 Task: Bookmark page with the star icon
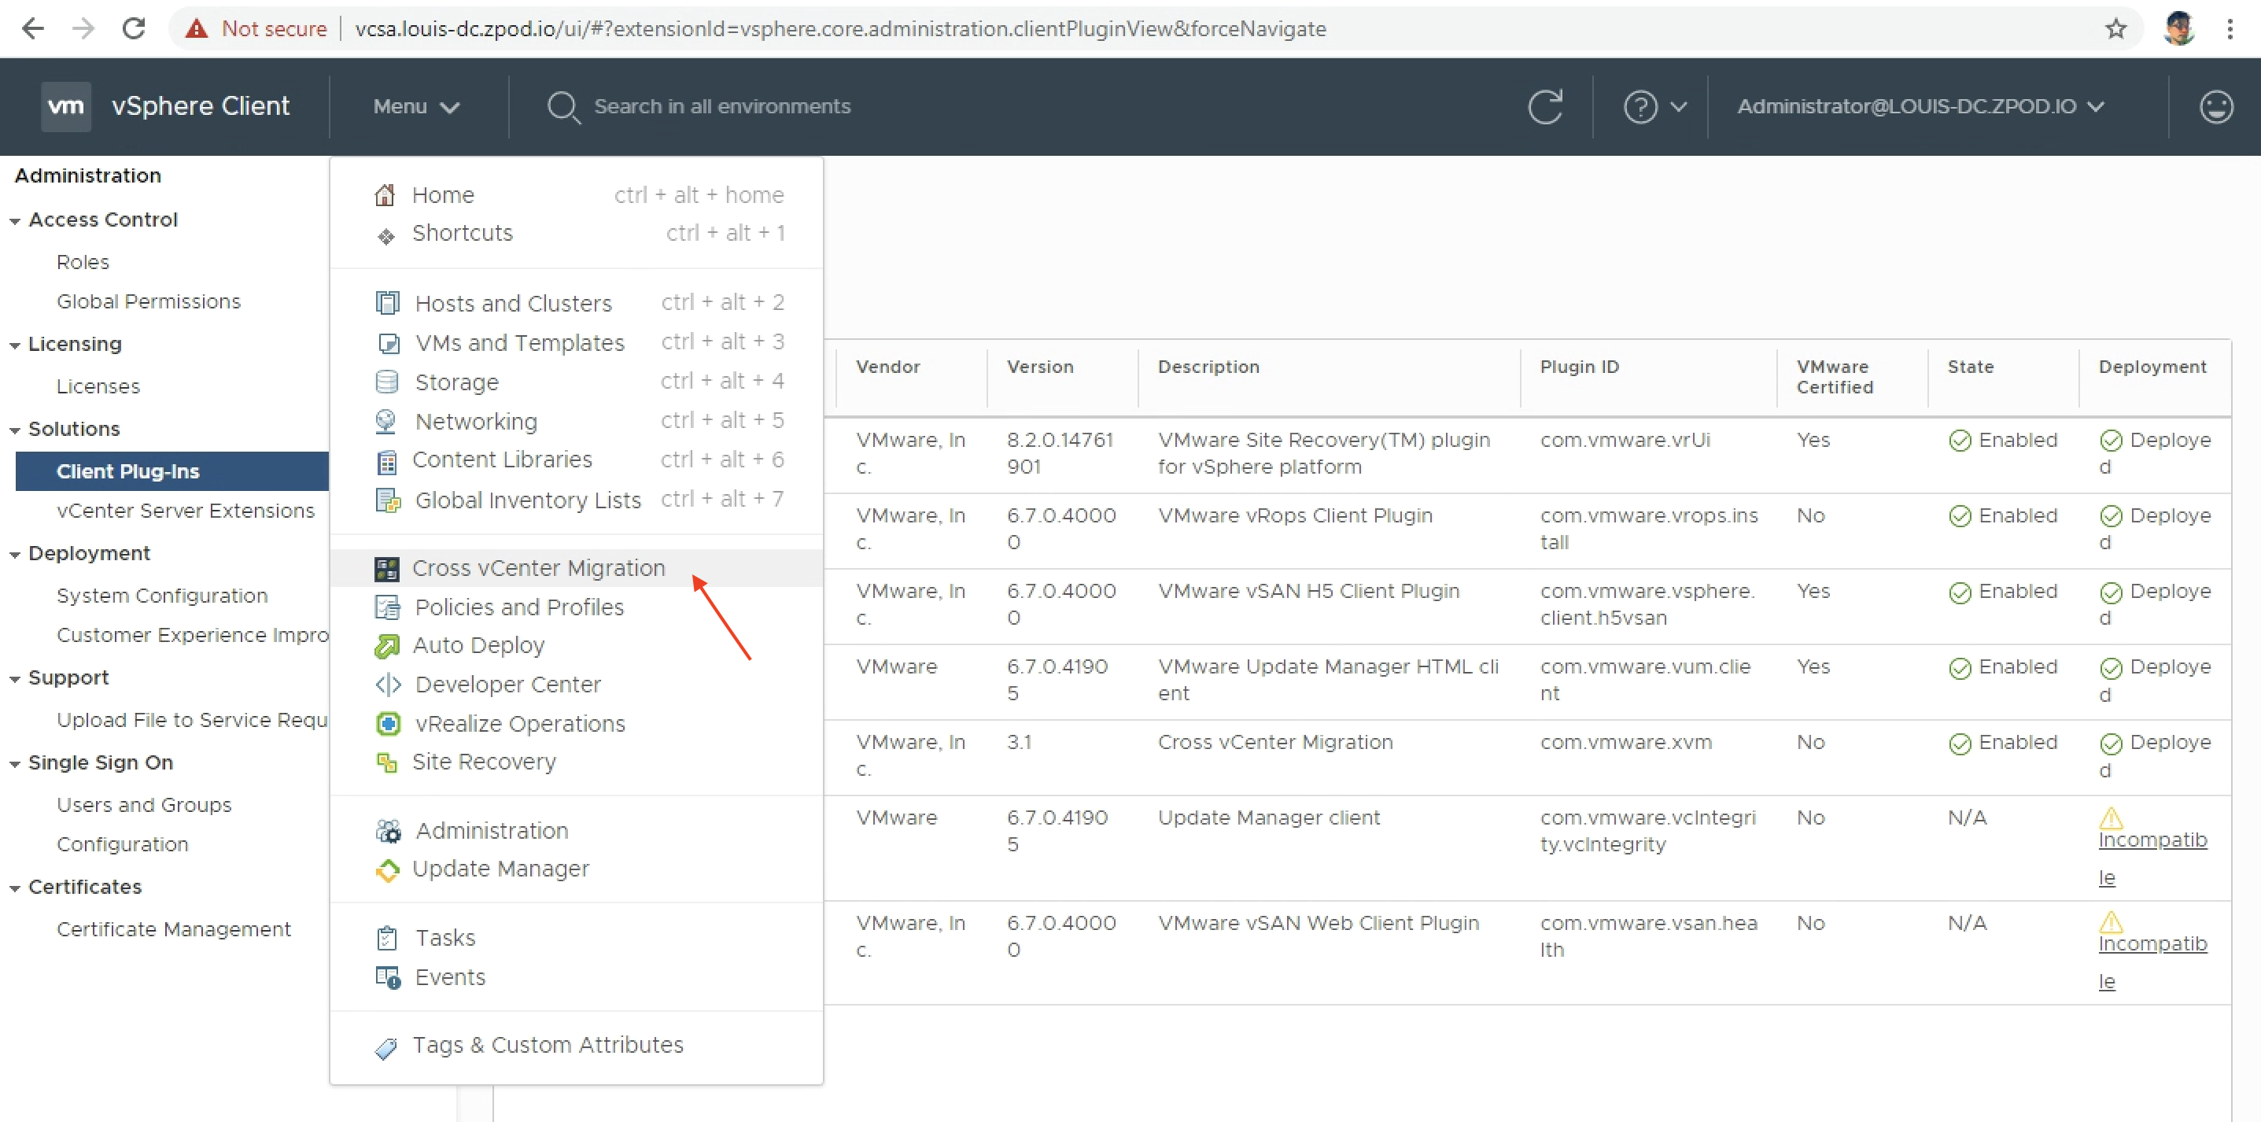(2115, 28)
